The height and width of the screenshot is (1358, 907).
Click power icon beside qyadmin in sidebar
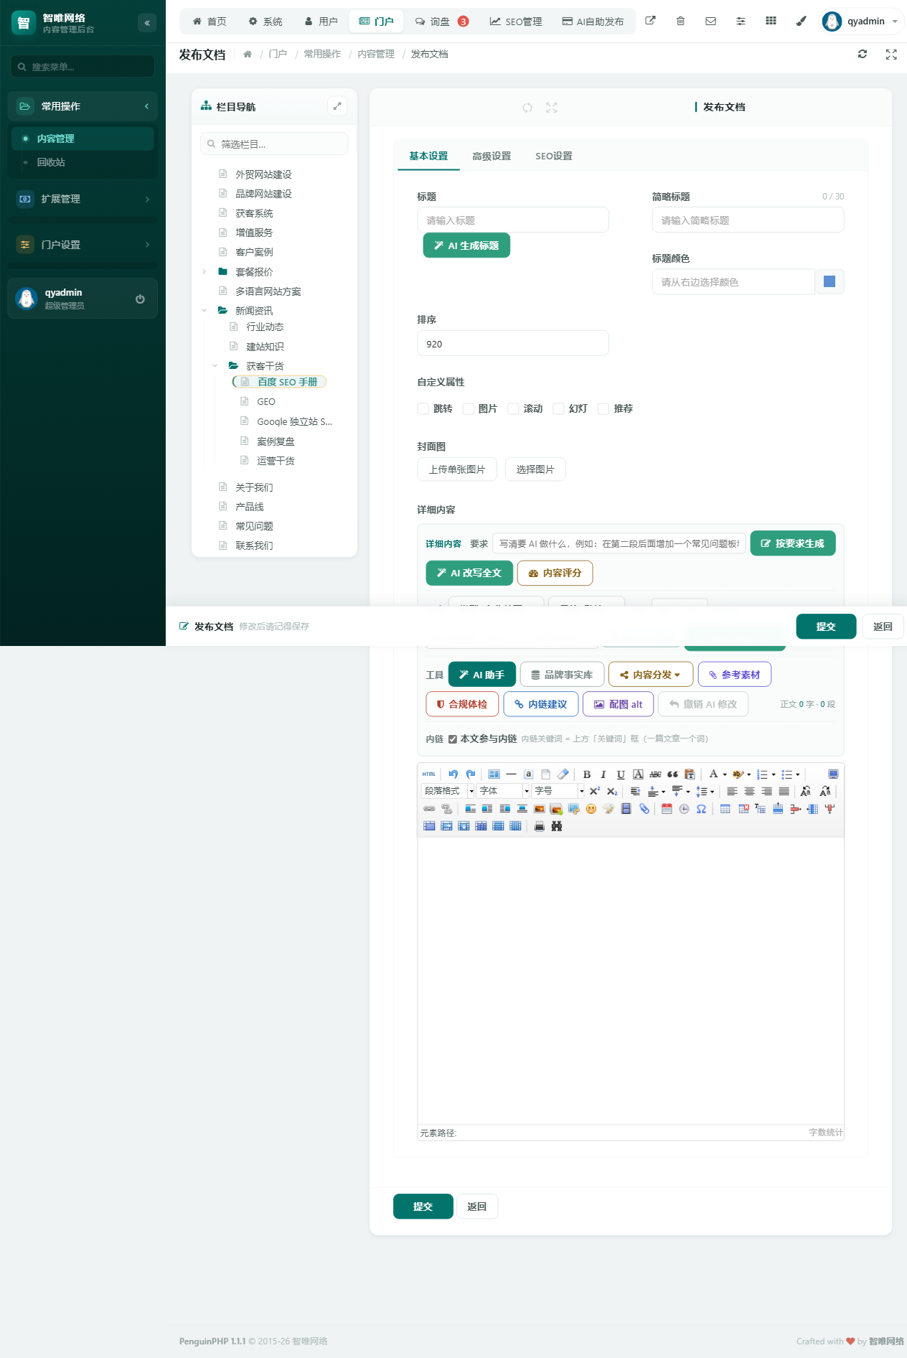tap(140, 299)
